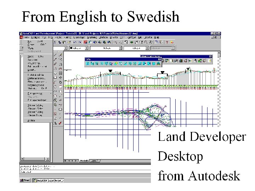Click the first cyan icon in floating toolbar
255x191 pixels.
88,64
